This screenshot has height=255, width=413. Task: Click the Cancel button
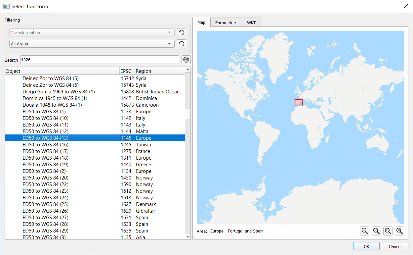click(395, 246)
